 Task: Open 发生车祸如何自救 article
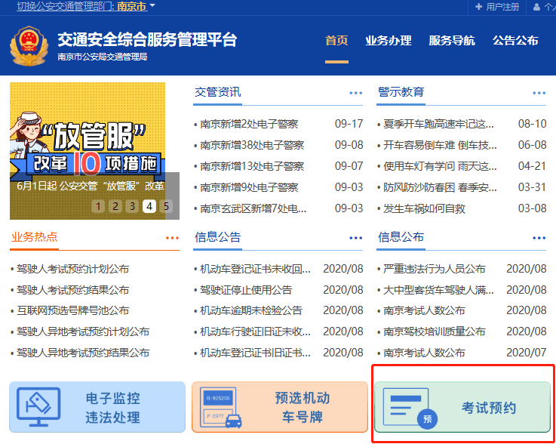[x=424, y=208]
